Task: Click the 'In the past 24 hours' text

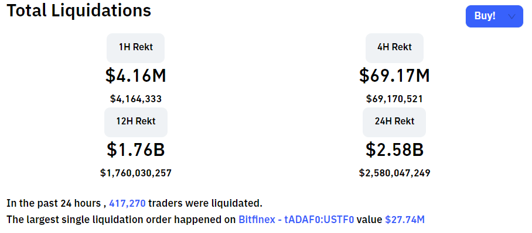Action: [53, 204]
